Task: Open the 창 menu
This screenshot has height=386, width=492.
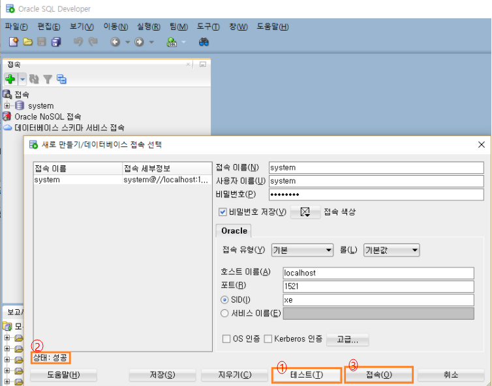Action: tap(238, 27)
